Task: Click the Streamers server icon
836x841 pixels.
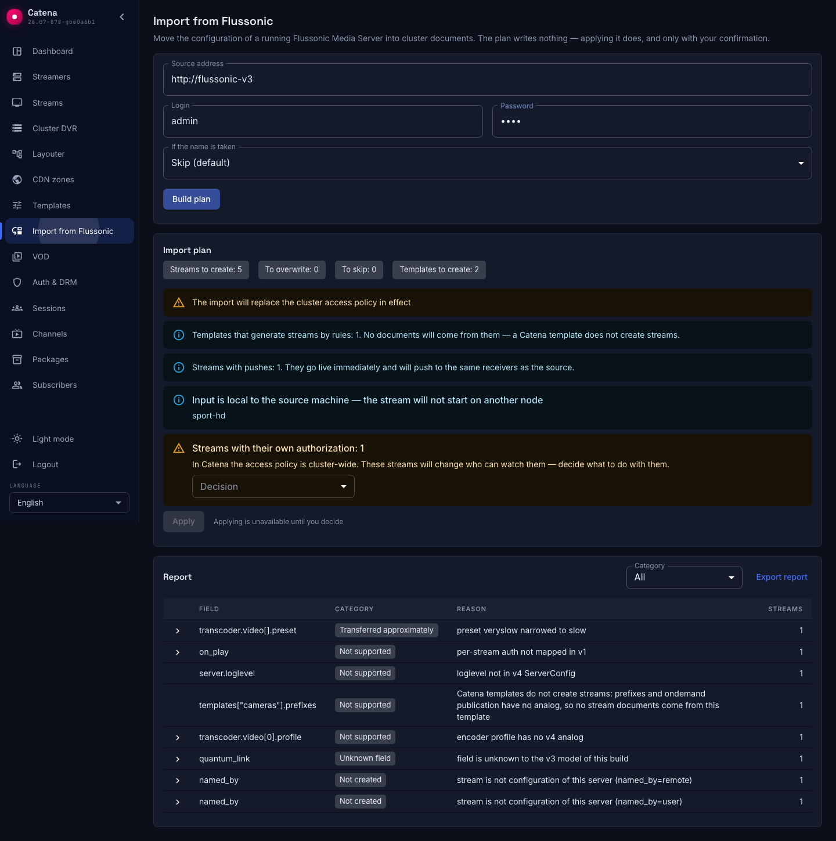Action: [17, 77]
